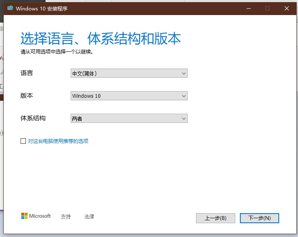Open the 版本 Windows 10 edition dropdown

(x=129, y=96)
